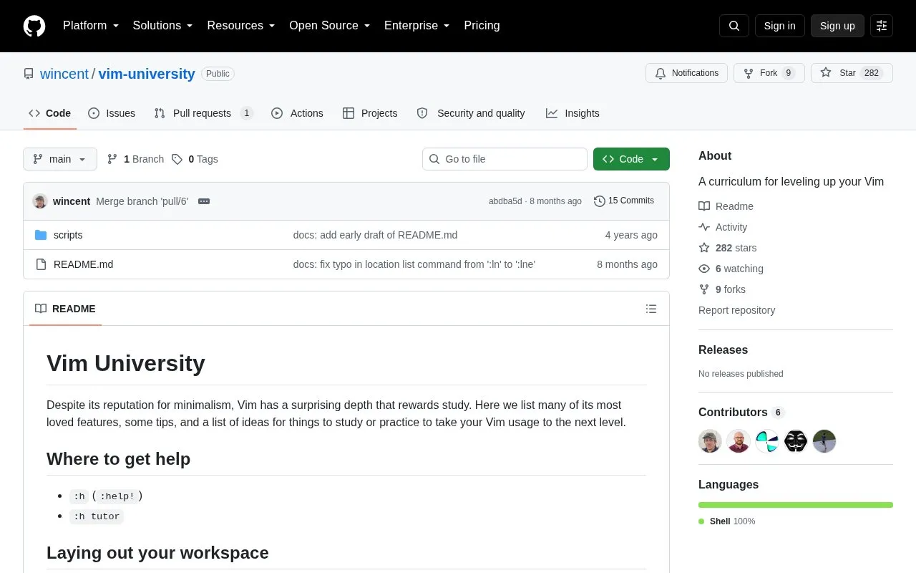Open the second contributor avatar

pos(739,441)
